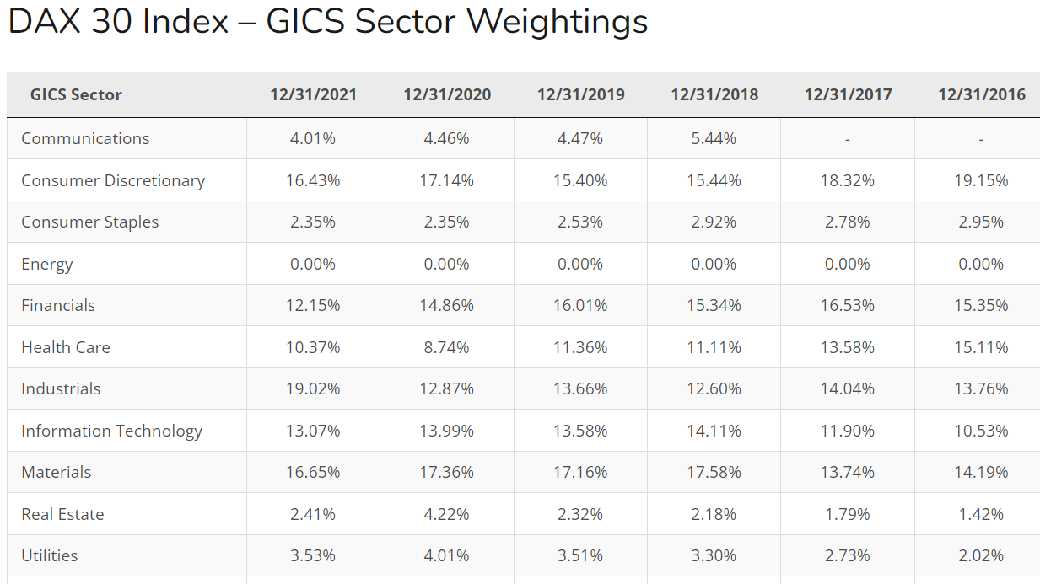This screenshot has height=584, width=1040.
Task: Select the Financials row label
Action: click(58, 306)
